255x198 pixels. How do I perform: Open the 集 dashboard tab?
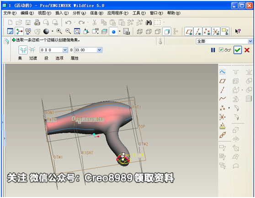(x=20, y=58)
